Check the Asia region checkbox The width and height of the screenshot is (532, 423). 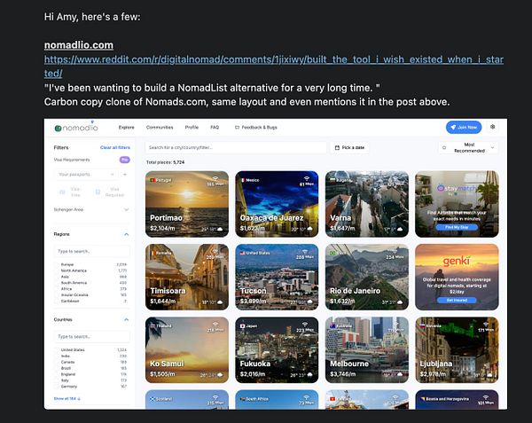[57, 277]
